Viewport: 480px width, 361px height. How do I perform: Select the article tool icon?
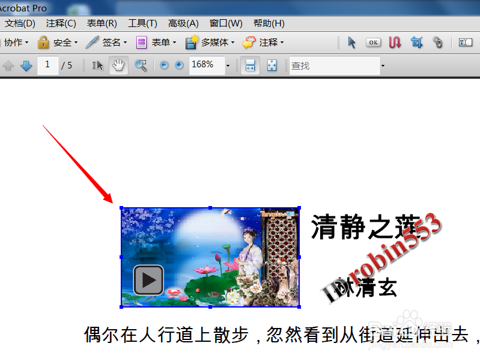click(x=395, y=42)
